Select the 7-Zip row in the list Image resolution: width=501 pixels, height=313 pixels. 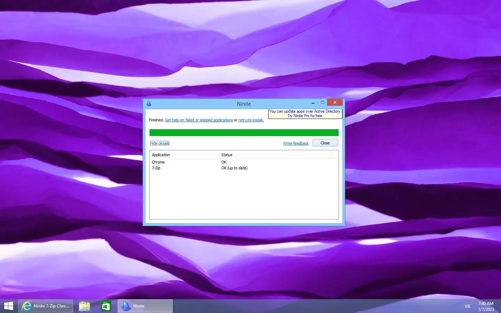pyautogui.click(x=244, y=168)
